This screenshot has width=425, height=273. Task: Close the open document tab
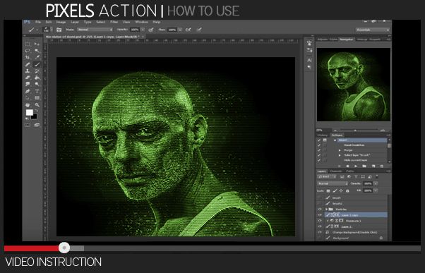tap(143, 36)
